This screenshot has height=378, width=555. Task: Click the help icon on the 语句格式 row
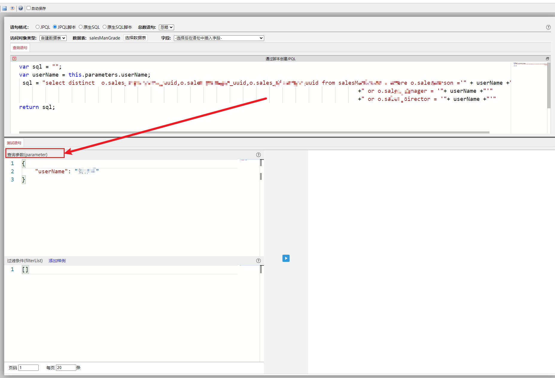548,27
